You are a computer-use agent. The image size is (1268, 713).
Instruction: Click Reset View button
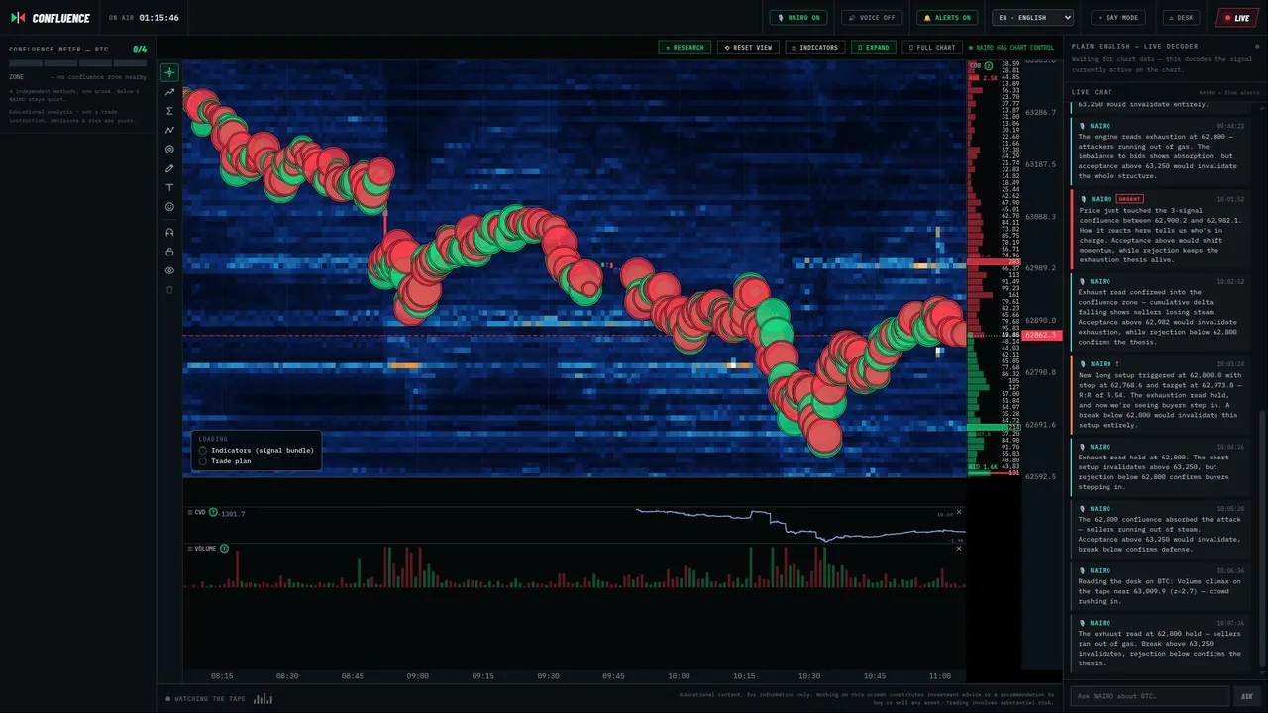click(x=748, y=48)
